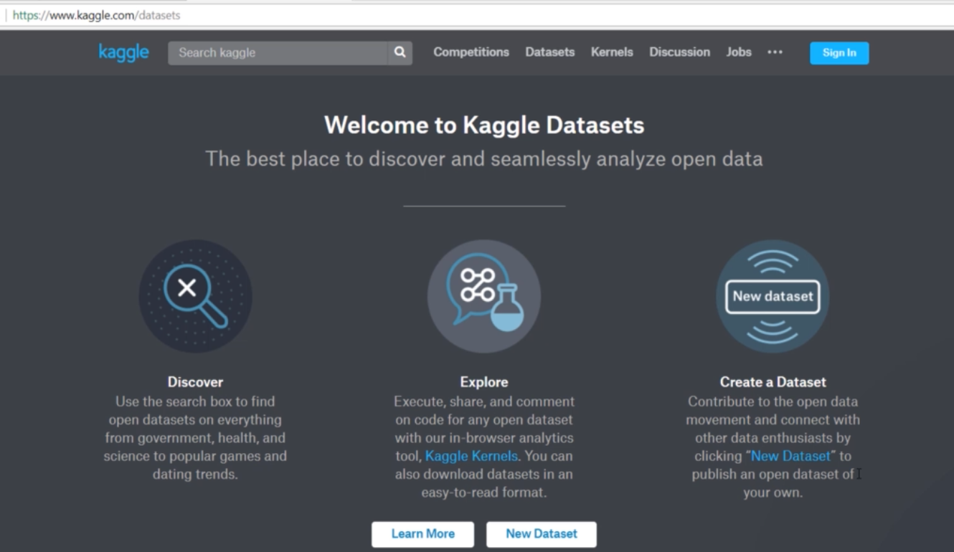Click the Kaggle logo

coord(123,52)
